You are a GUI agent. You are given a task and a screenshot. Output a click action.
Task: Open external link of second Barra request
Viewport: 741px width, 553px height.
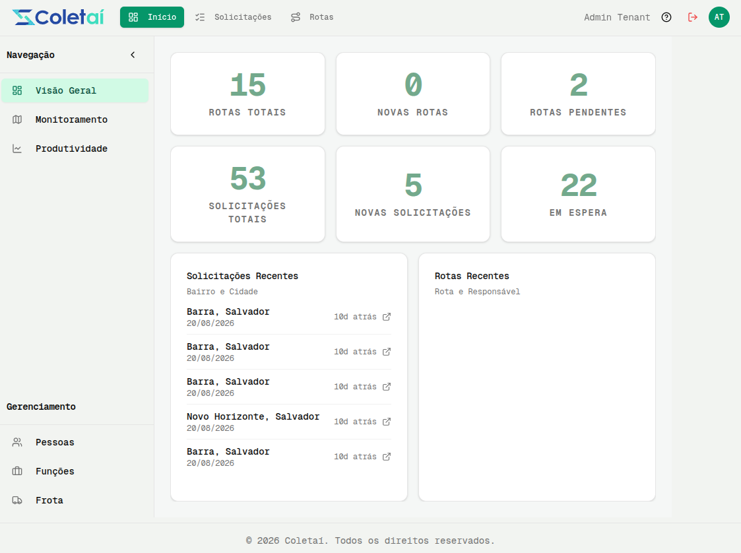(x=387, y=352)
